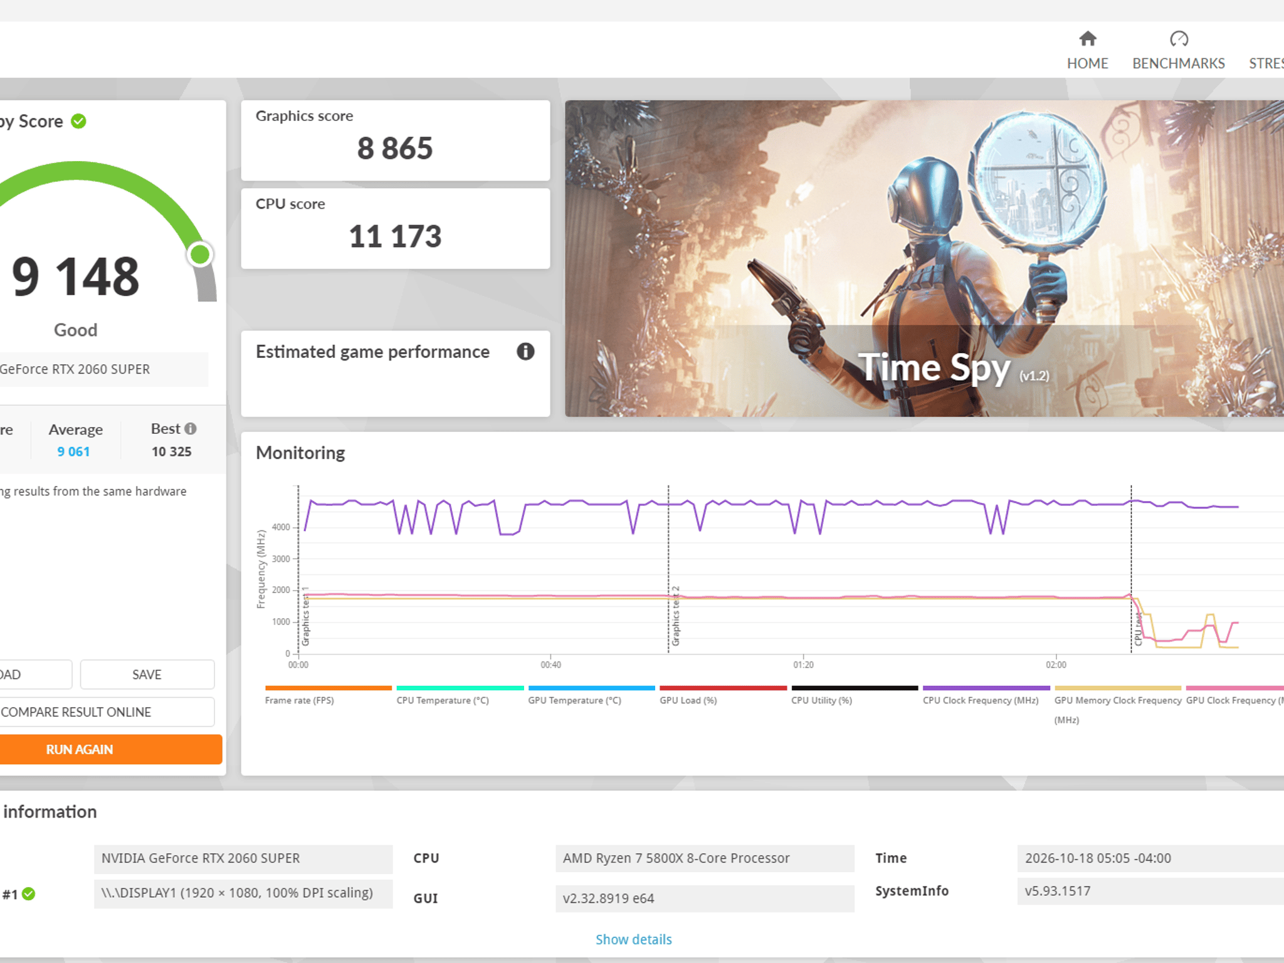This screenshot has height=963, width=1284.
Task: Click the NVIDIA GeForce RTX 2060 SUPER field
Action: click(x=243, y=858)
